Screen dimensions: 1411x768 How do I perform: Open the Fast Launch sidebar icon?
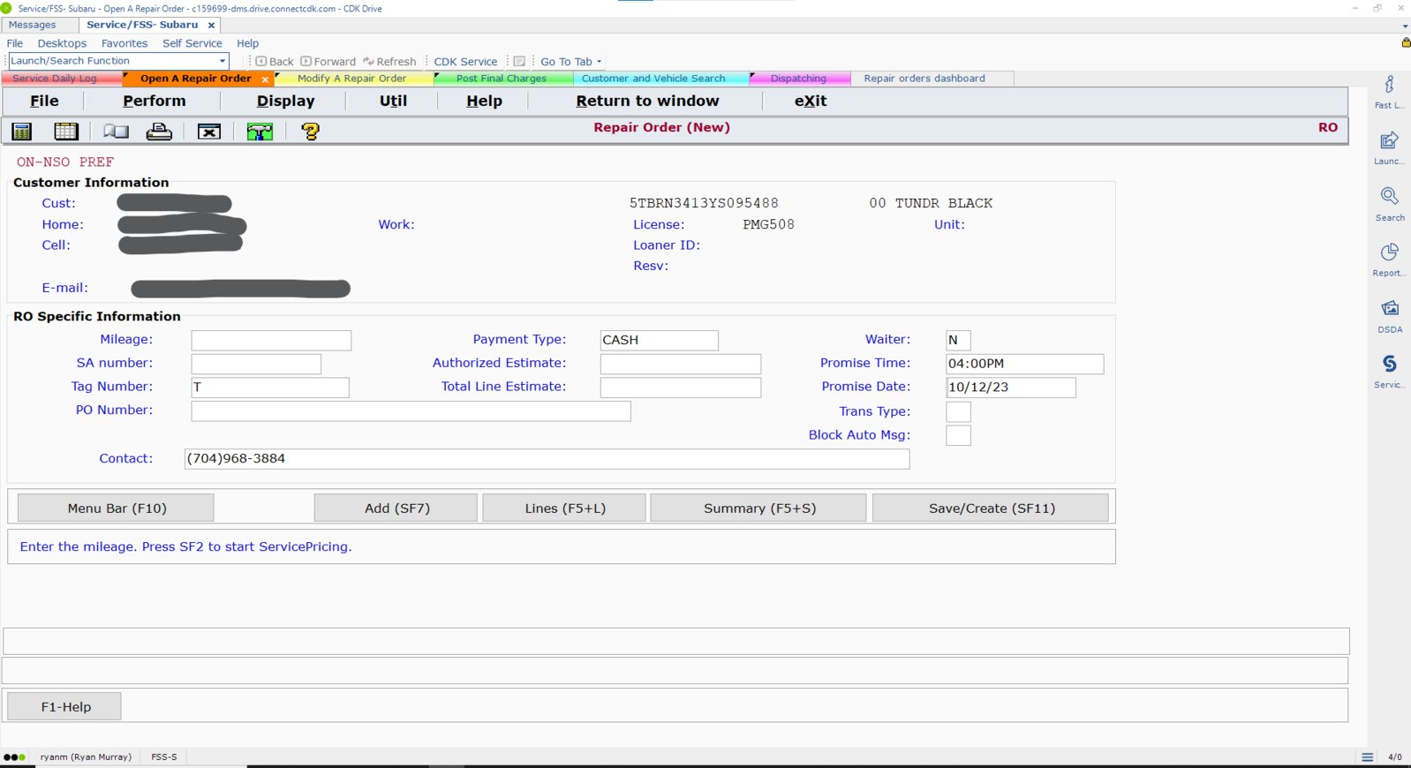(1389, 91)
